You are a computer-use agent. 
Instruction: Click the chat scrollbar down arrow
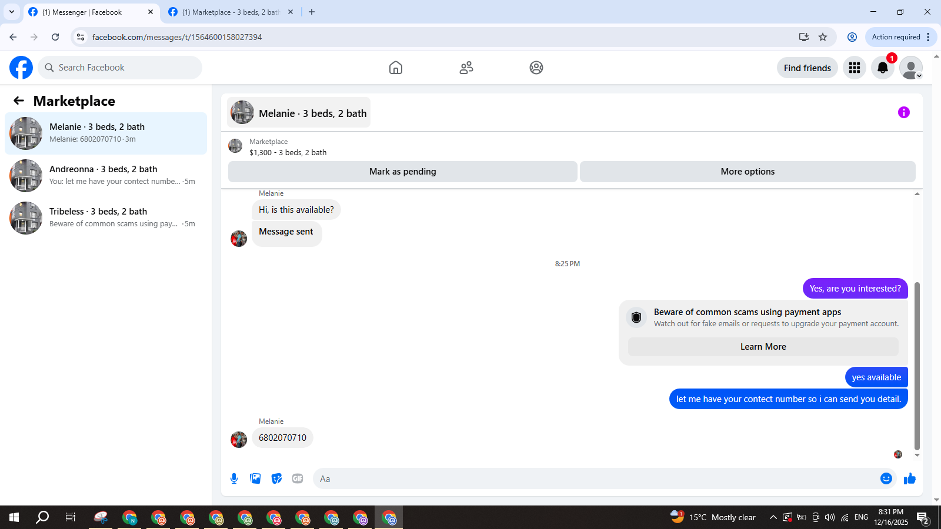pos(917,455)
